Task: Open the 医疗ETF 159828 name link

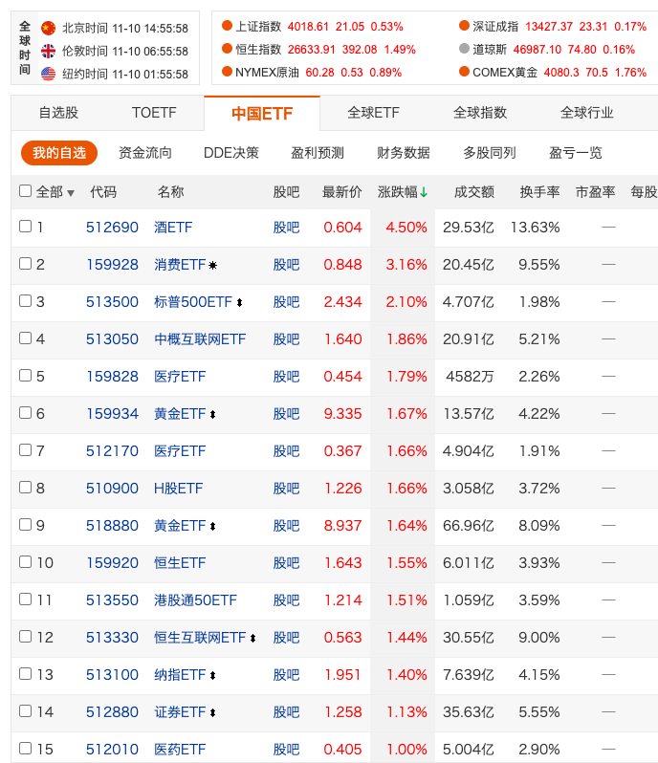Action: point(180,377)
